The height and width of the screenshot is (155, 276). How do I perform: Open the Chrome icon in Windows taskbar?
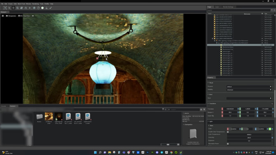point(171,153)
